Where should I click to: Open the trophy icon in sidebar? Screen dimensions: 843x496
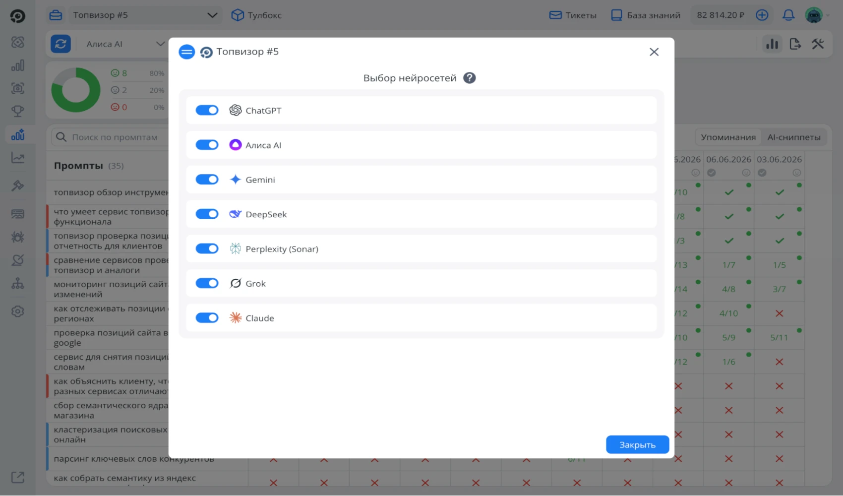point(18,111)
